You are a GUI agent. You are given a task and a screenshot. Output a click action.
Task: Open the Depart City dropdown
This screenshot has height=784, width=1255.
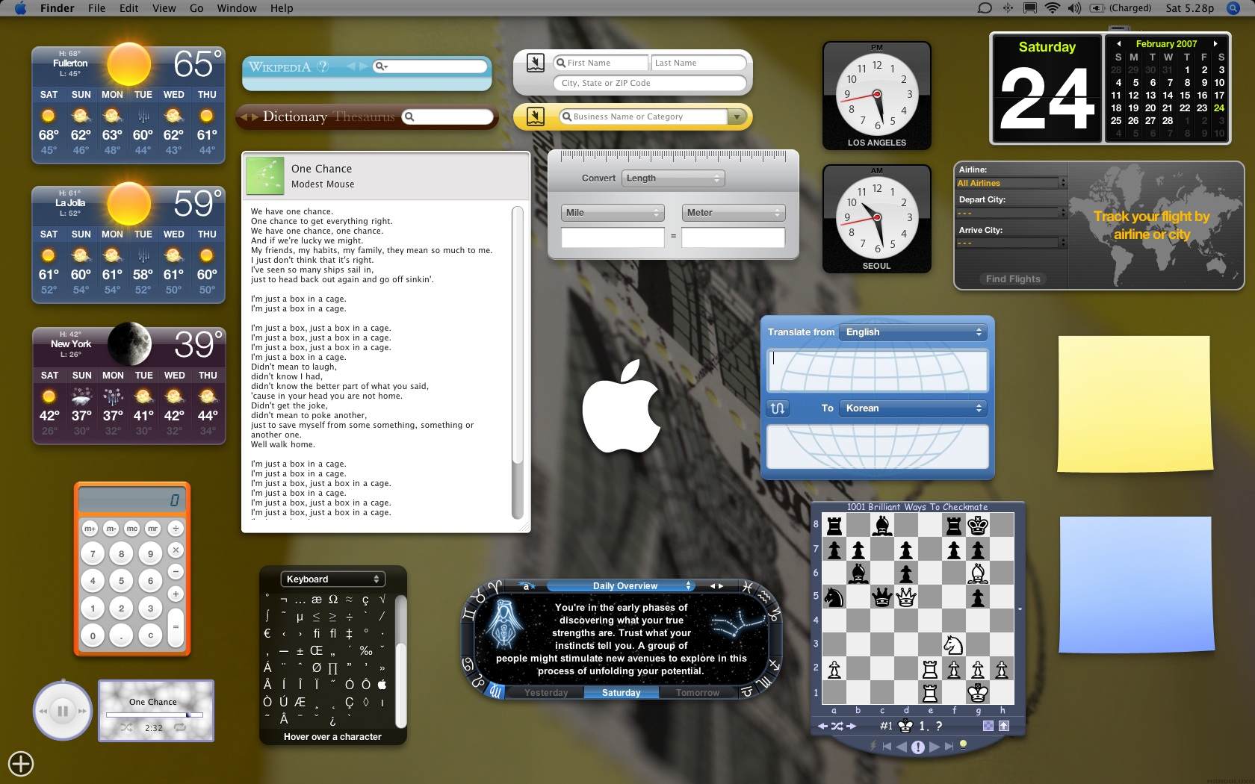pos(1011,213)
